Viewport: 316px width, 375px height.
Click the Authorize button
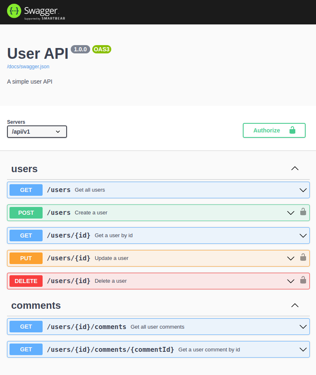pos(267,130)
